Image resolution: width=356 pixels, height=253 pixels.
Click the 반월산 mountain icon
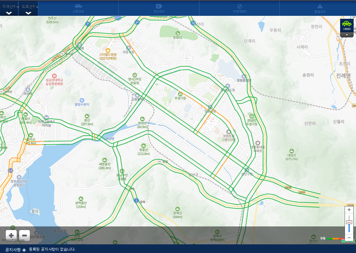[x=26, y=114]
